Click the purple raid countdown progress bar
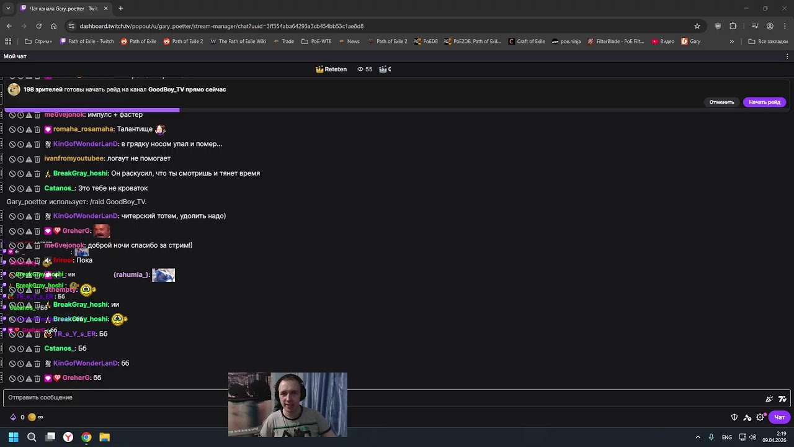This screenshot has height=447, width=794. [x=92, y=111]
